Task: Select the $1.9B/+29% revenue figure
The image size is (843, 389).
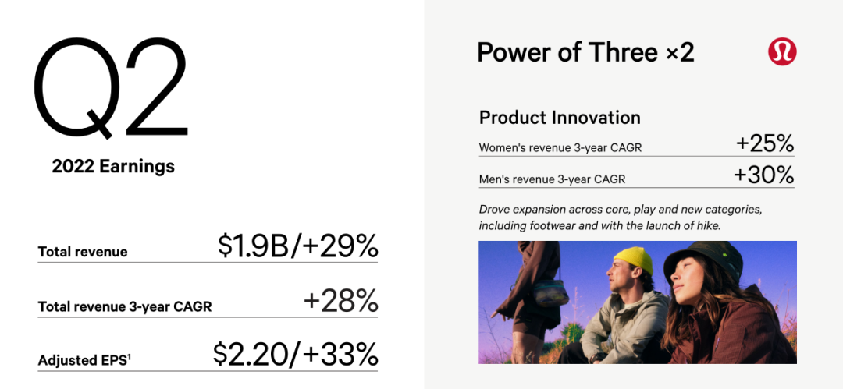Action: (x=298, y=246)
